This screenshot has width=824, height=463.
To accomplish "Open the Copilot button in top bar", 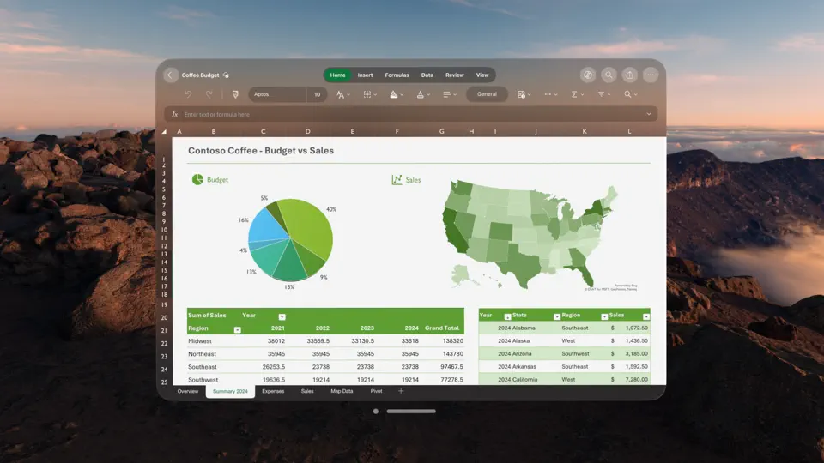I will click(x=587, y=75).
